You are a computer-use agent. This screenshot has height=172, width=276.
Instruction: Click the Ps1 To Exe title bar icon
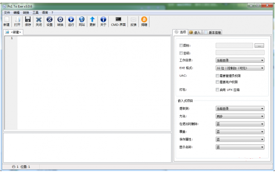click(x=5, y=6)
